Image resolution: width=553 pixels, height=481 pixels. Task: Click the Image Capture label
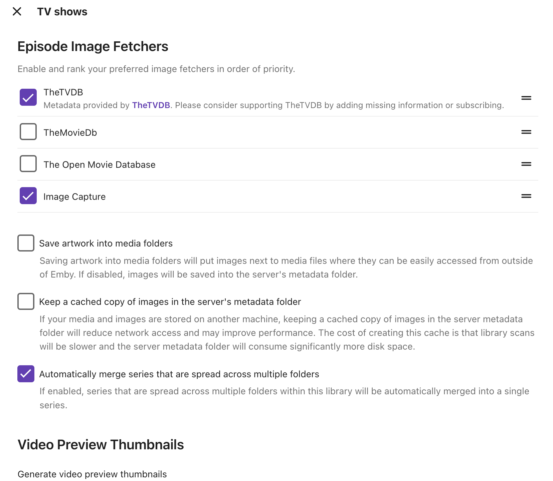[74, 197]
